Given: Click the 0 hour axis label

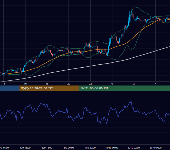Looking at the screenshot, I should [112, 84].
